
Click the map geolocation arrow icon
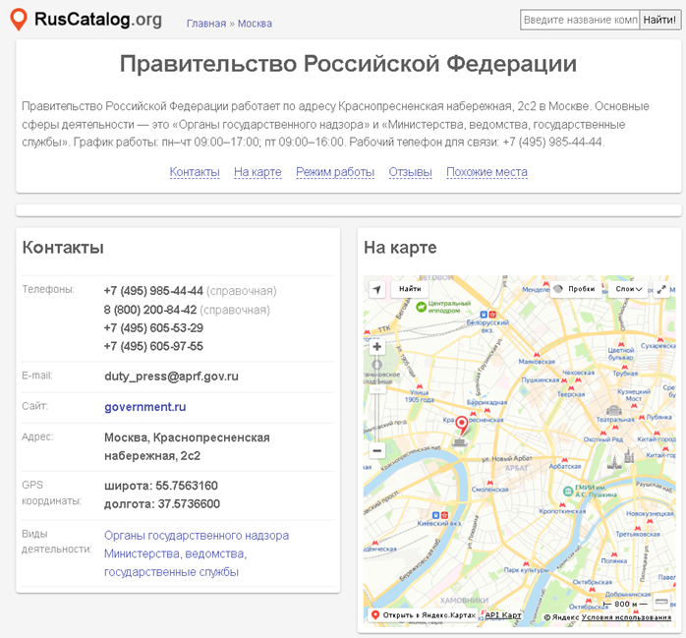click(x=377, y=289)
